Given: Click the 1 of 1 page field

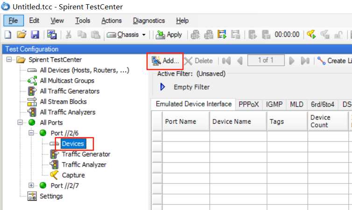Looking at the screenshot, I should point(266,60).
